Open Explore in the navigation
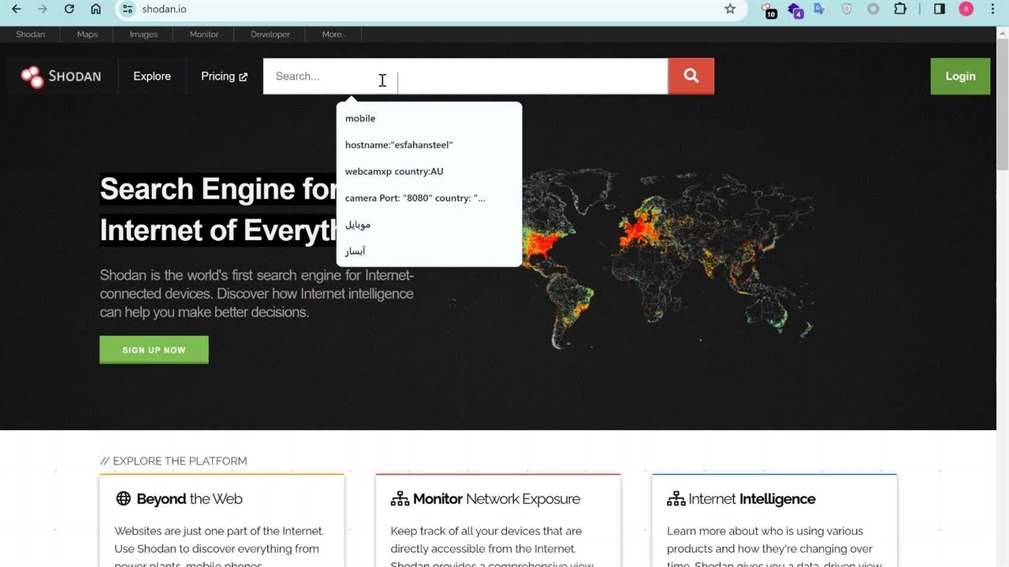This screenshot has width=1009, height=567. (x=152, y=76)
